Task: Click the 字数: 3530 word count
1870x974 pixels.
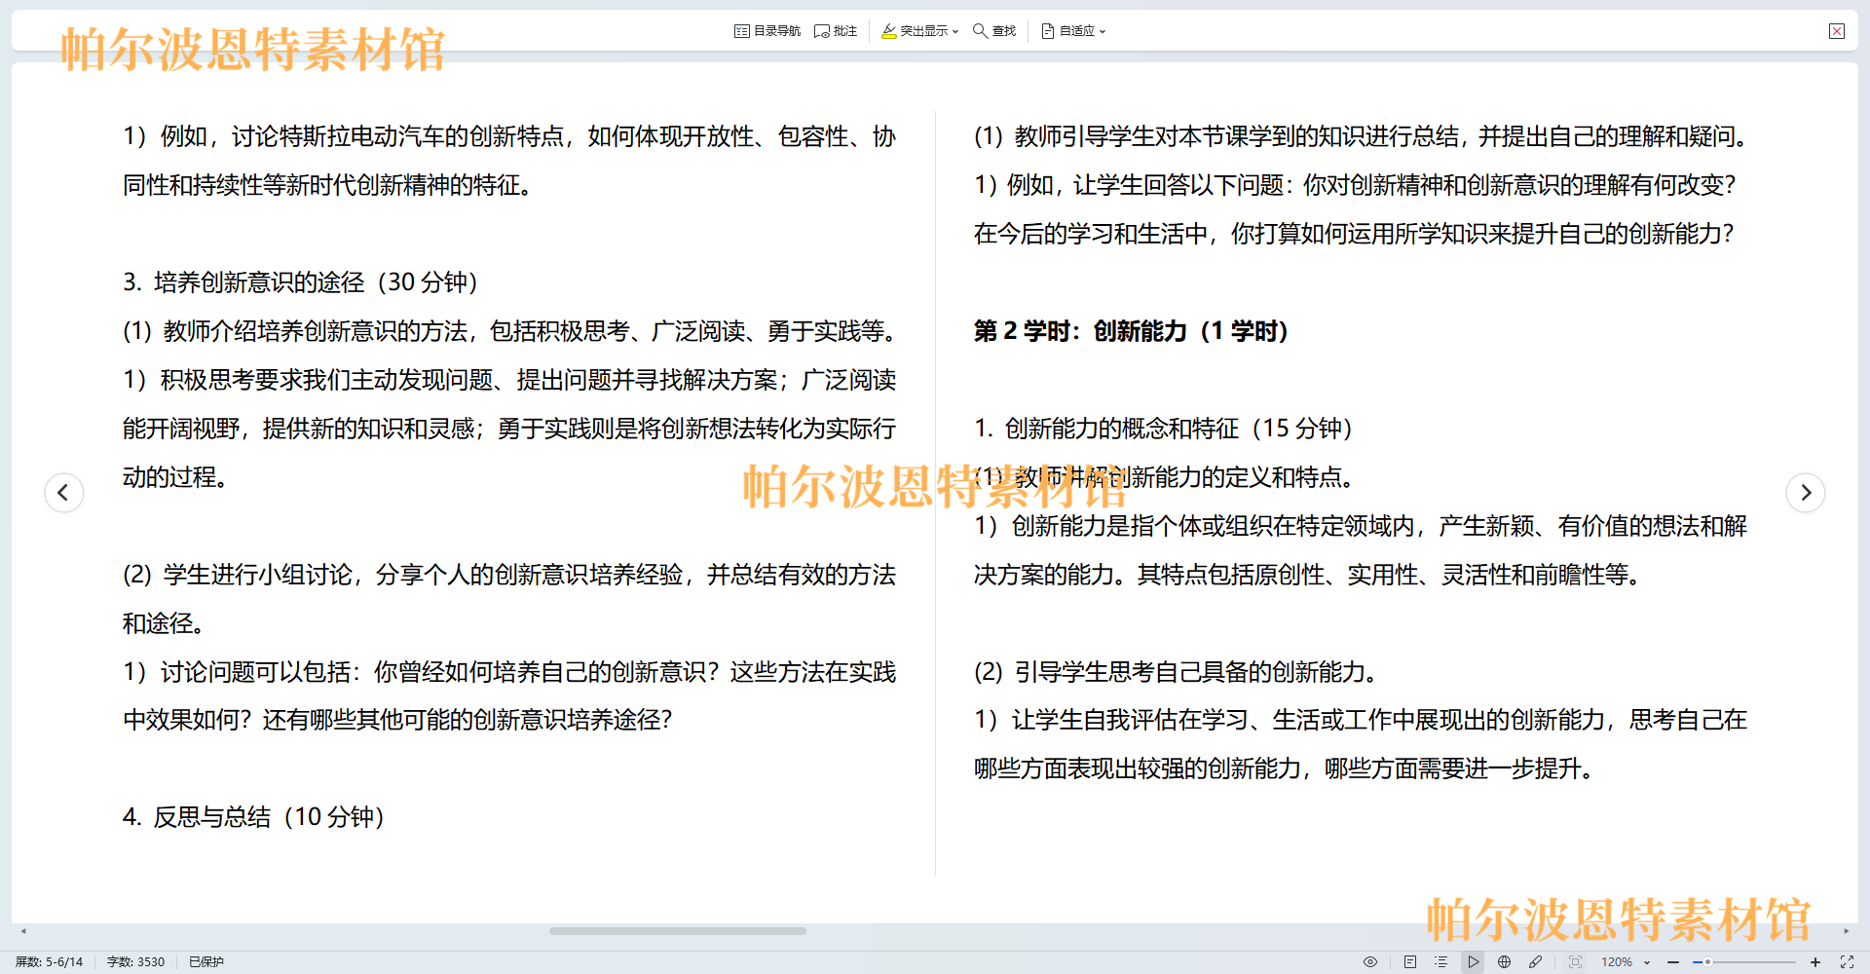Action: click(135, 961)
